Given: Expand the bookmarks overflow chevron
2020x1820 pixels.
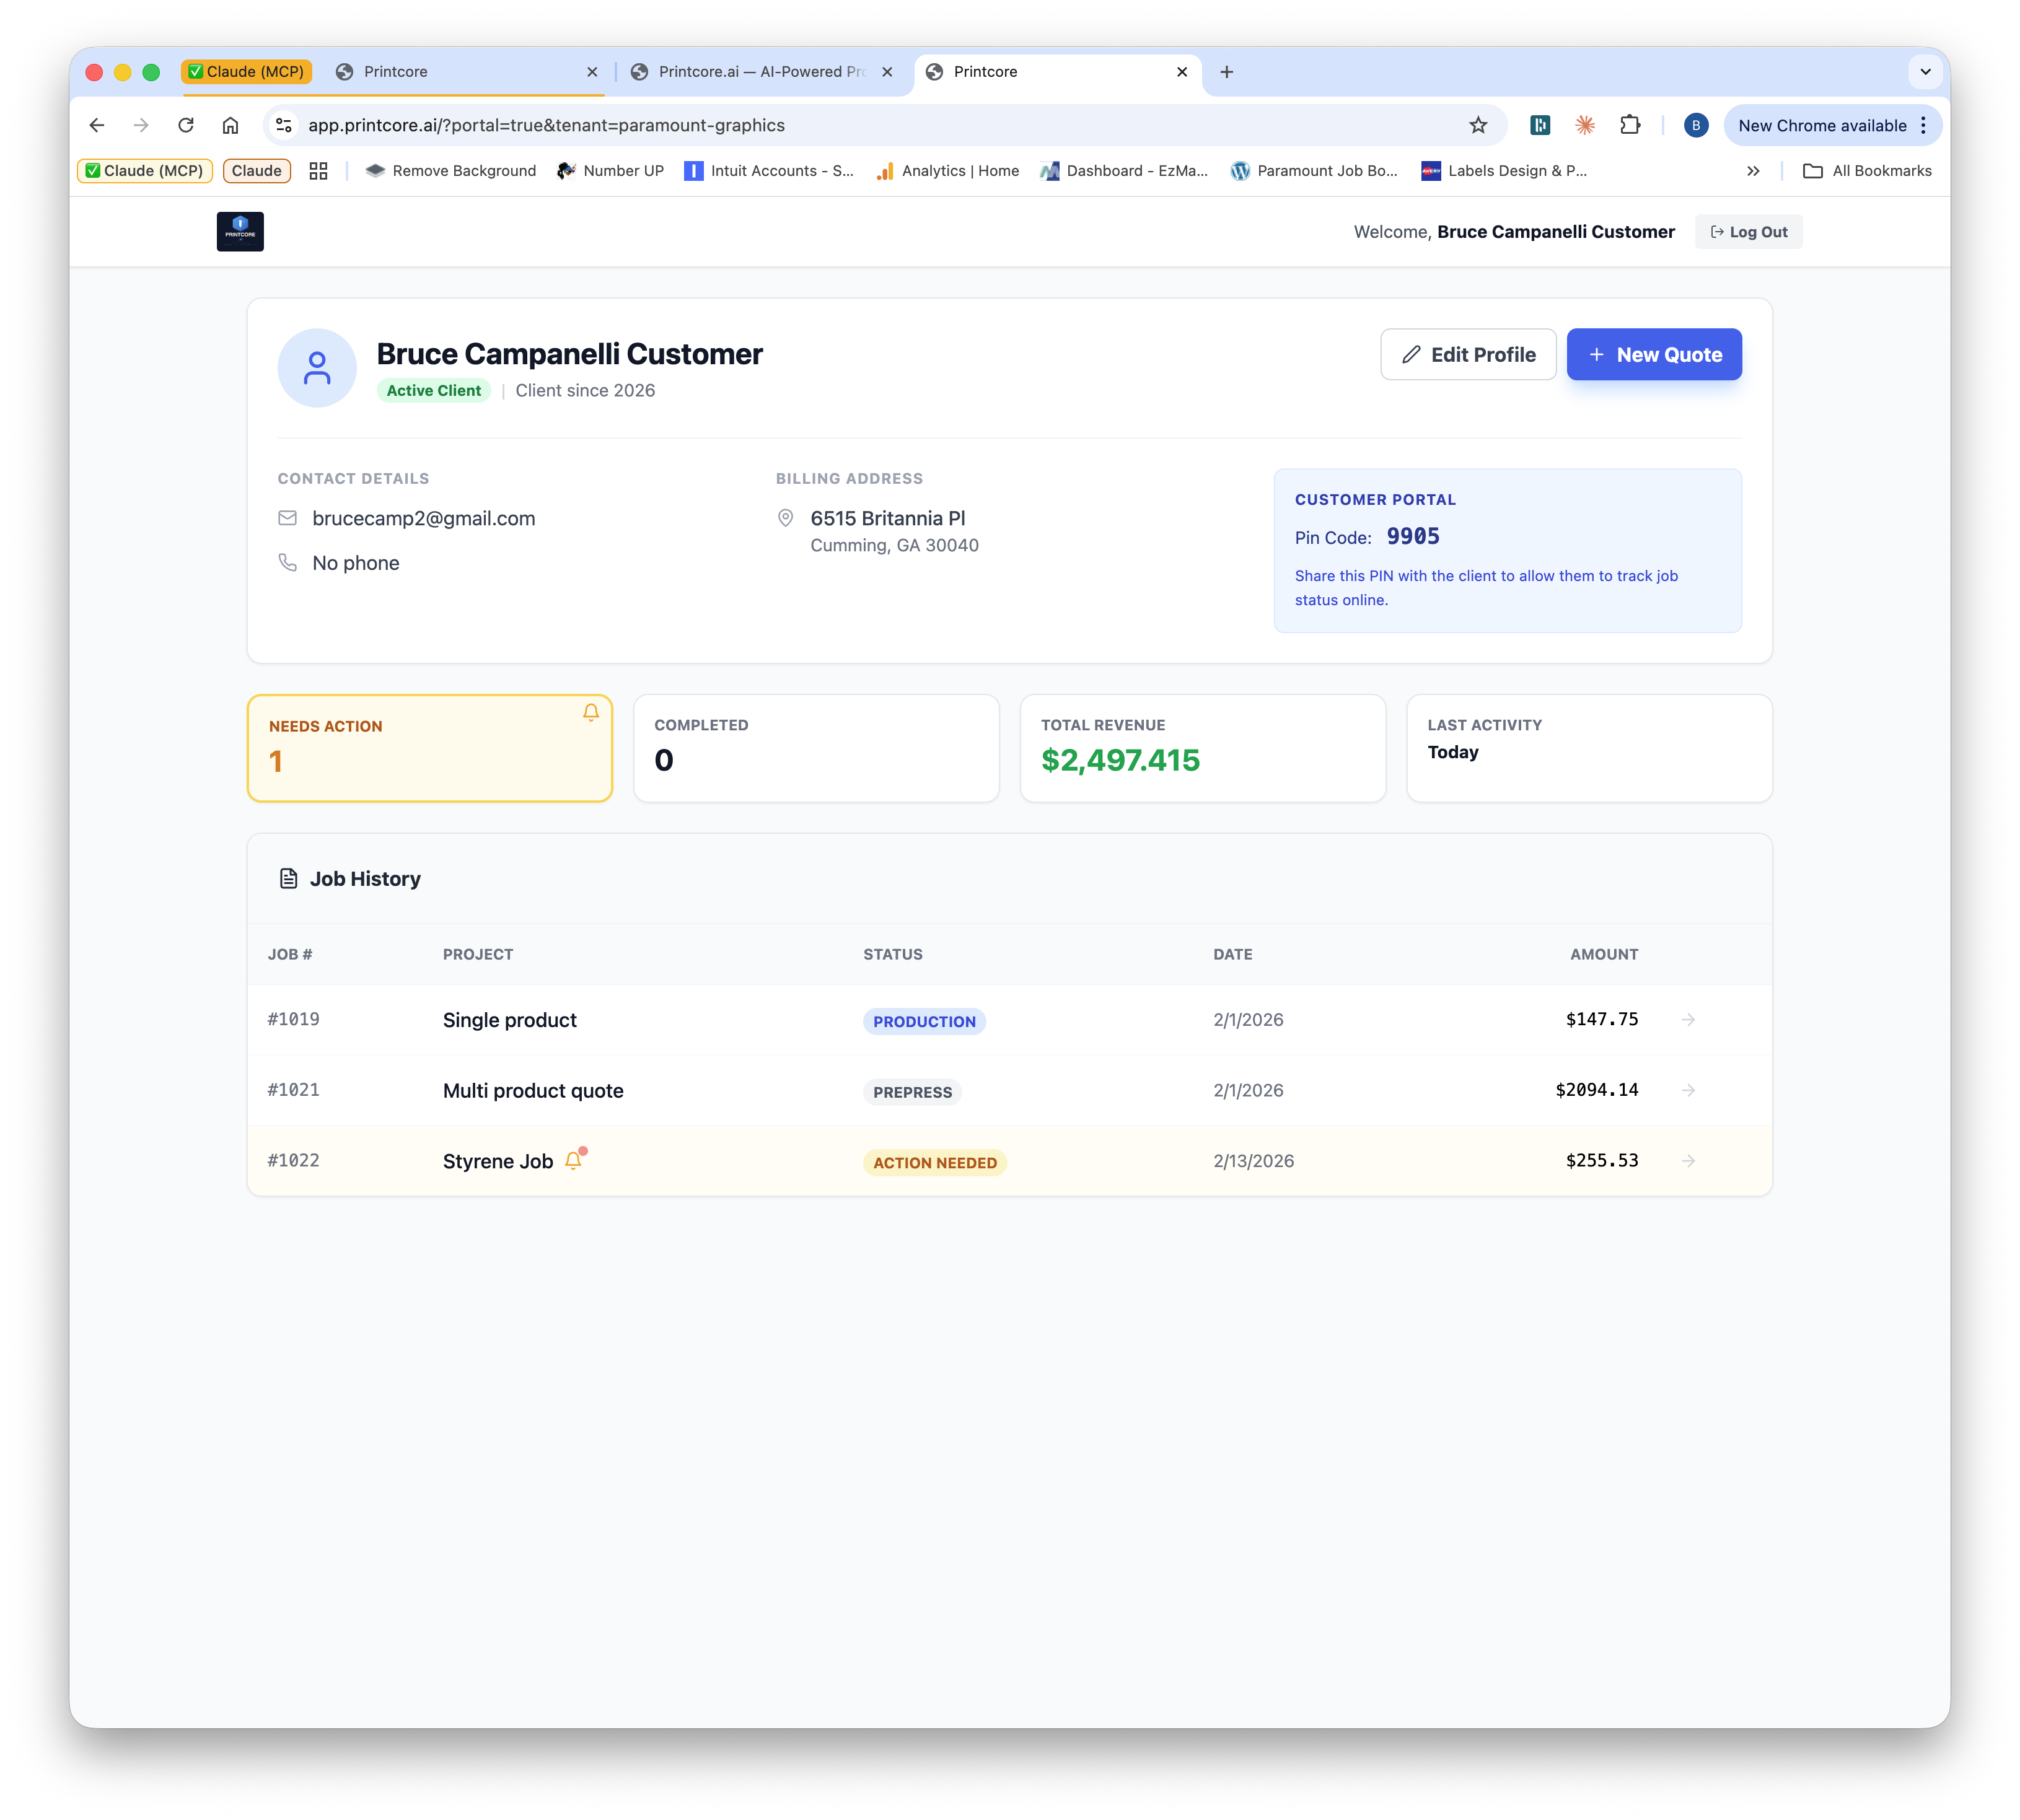Looking at the screenshot, I should click(1753, 170).
